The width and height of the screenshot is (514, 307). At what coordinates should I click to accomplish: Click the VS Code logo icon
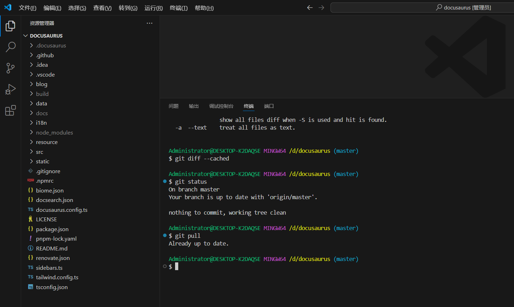click(x=8, y=7)
